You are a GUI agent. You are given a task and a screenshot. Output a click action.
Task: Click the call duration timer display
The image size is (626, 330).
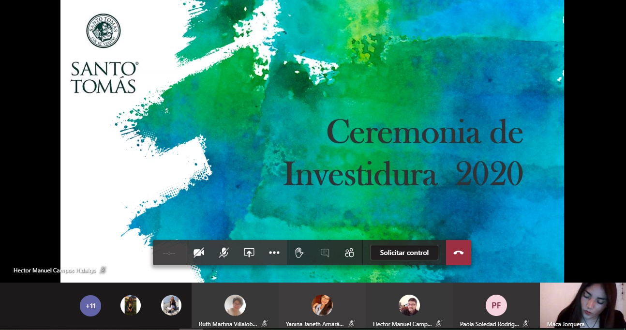click(169, 253)
